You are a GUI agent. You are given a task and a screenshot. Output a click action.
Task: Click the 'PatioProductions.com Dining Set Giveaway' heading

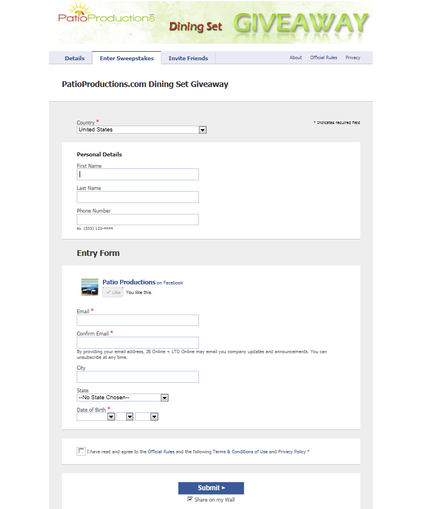coord(145,84)
